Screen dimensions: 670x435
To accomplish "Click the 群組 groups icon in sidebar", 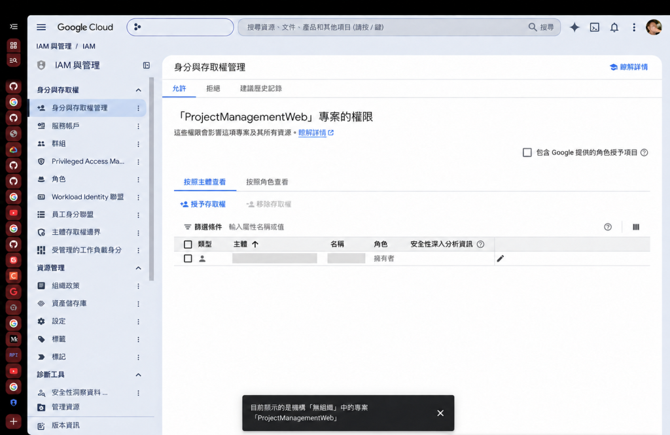I will click(41, 143).
